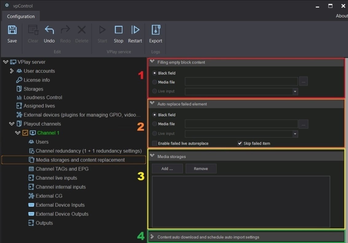Screen dimensions: 348x243
Task: Click the Outputs icon in tree
Action: point(31,223)
